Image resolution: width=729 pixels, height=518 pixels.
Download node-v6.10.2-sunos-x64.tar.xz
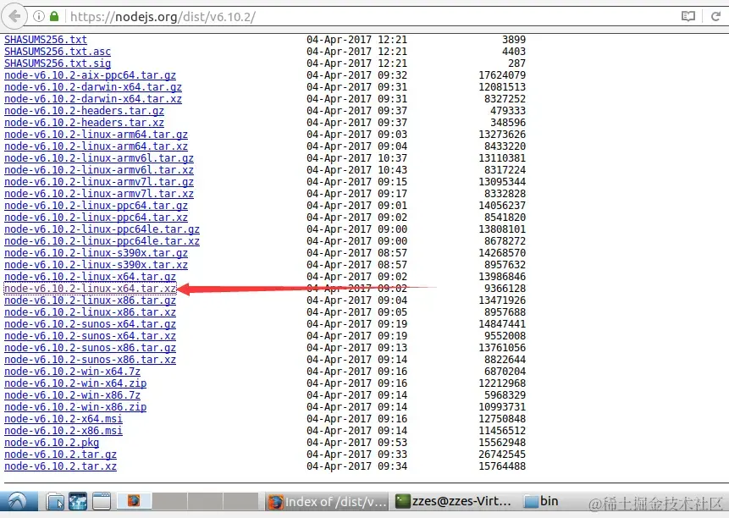click(91, 336)
